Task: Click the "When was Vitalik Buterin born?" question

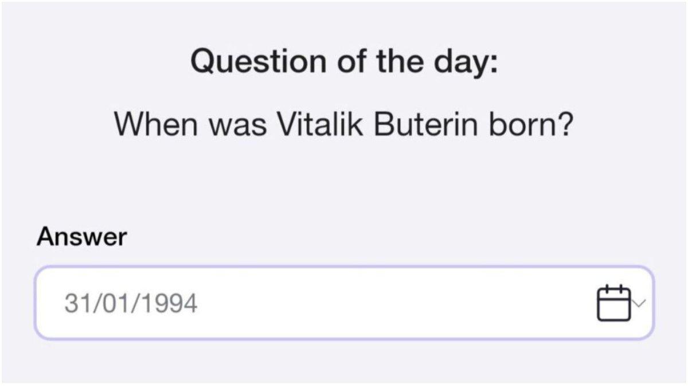Action: tap(344, 124)
